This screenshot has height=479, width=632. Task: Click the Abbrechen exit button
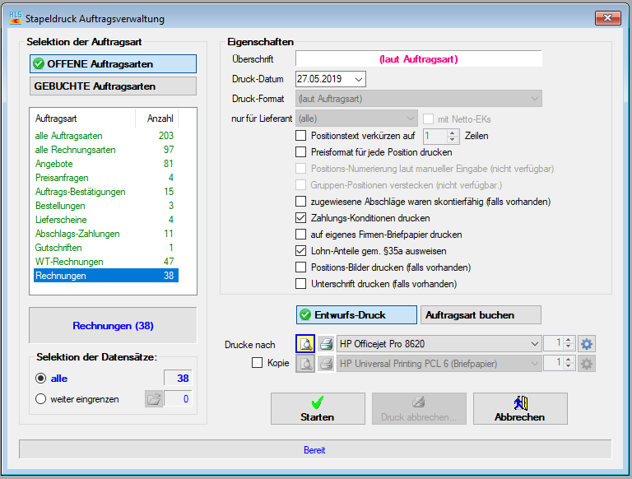click(519, 408)
